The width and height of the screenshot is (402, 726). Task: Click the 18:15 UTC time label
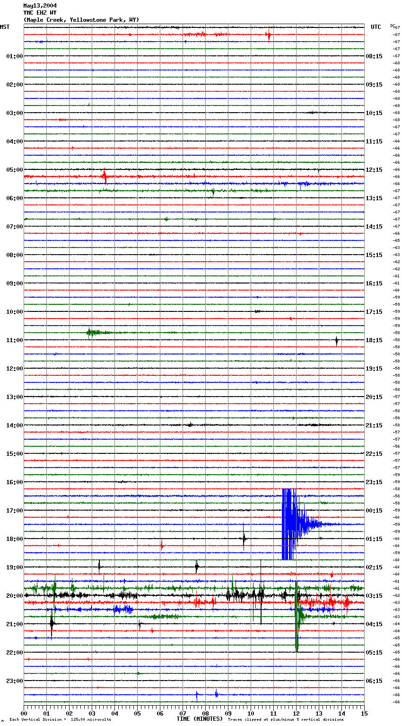click(x=374, y=340)
